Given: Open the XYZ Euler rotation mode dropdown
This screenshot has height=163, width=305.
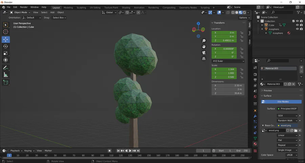Looking at the screenshot, I should coord(228,61).
